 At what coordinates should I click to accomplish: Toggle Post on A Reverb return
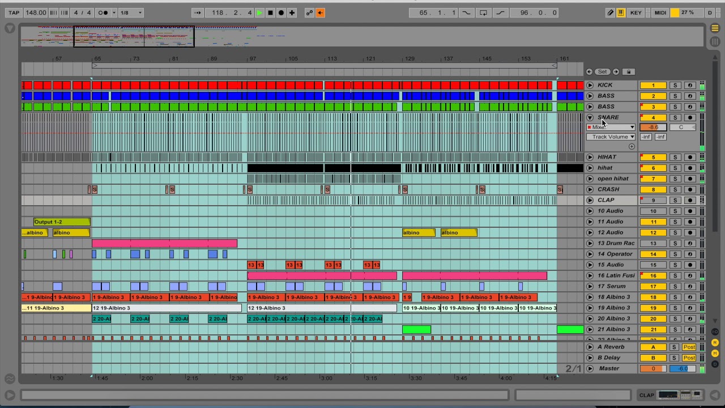(689, 347)
